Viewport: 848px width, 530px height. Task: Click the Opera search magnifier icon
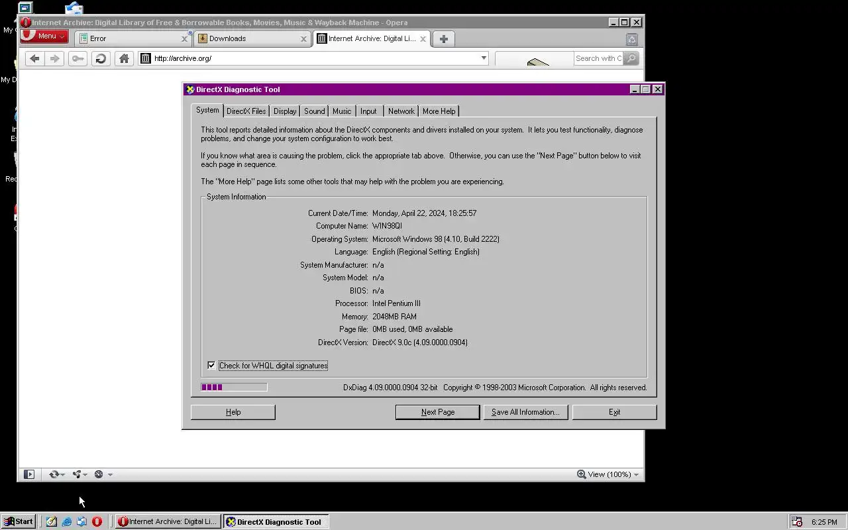pyautogui.click(x=631, y=58)
